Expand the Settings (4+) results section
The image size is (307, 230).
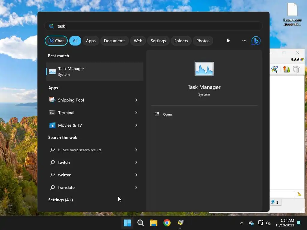click(x=61, y=200)
